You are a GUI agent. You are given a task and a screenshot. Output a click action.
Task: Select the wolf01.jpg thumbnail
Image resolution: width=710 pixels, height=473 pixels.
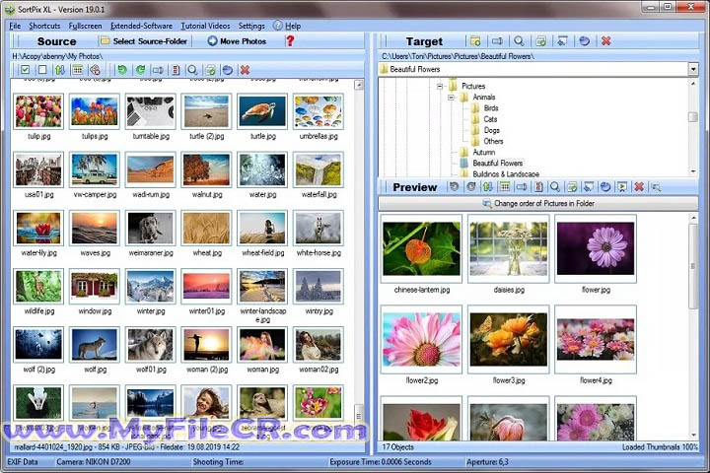pos(150,345)
